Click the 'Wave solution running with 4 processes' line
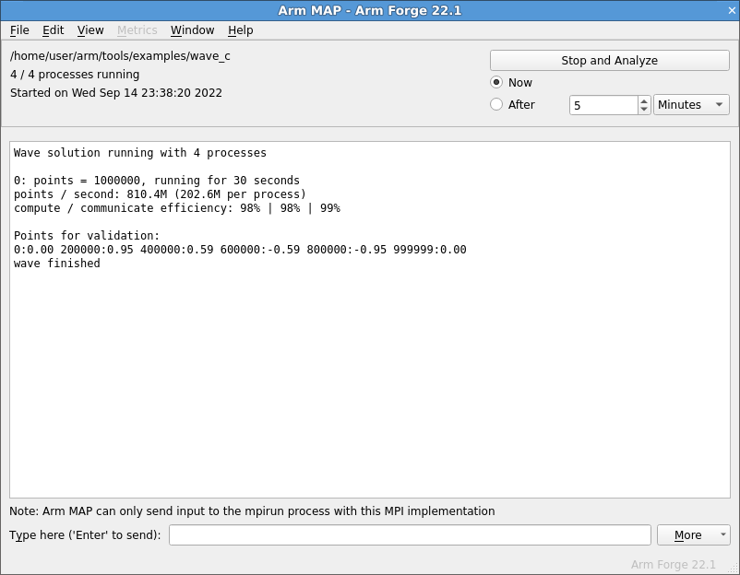 [x=140, y=153]
